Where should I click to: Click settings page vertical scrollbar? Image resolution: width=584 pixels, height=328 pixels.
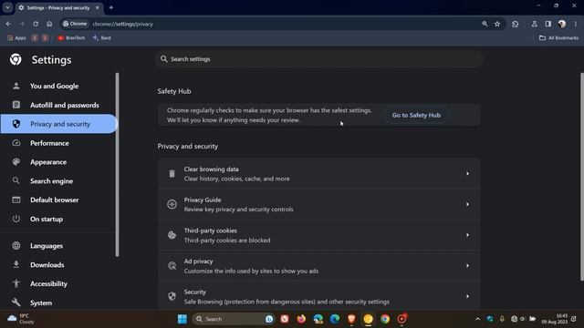(582, 177)
